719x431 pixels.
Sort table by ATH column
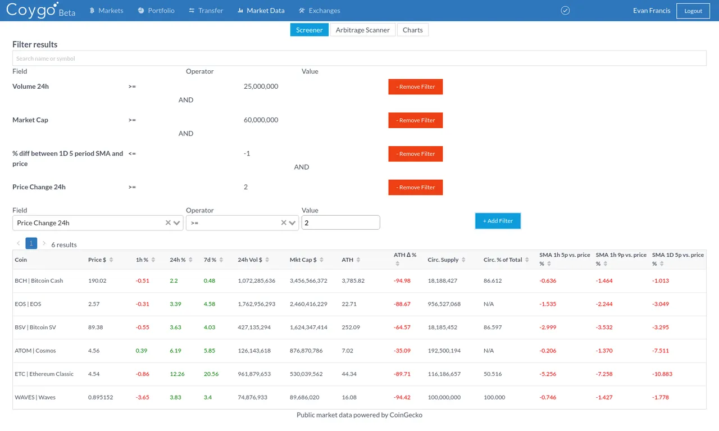[358, 260]
